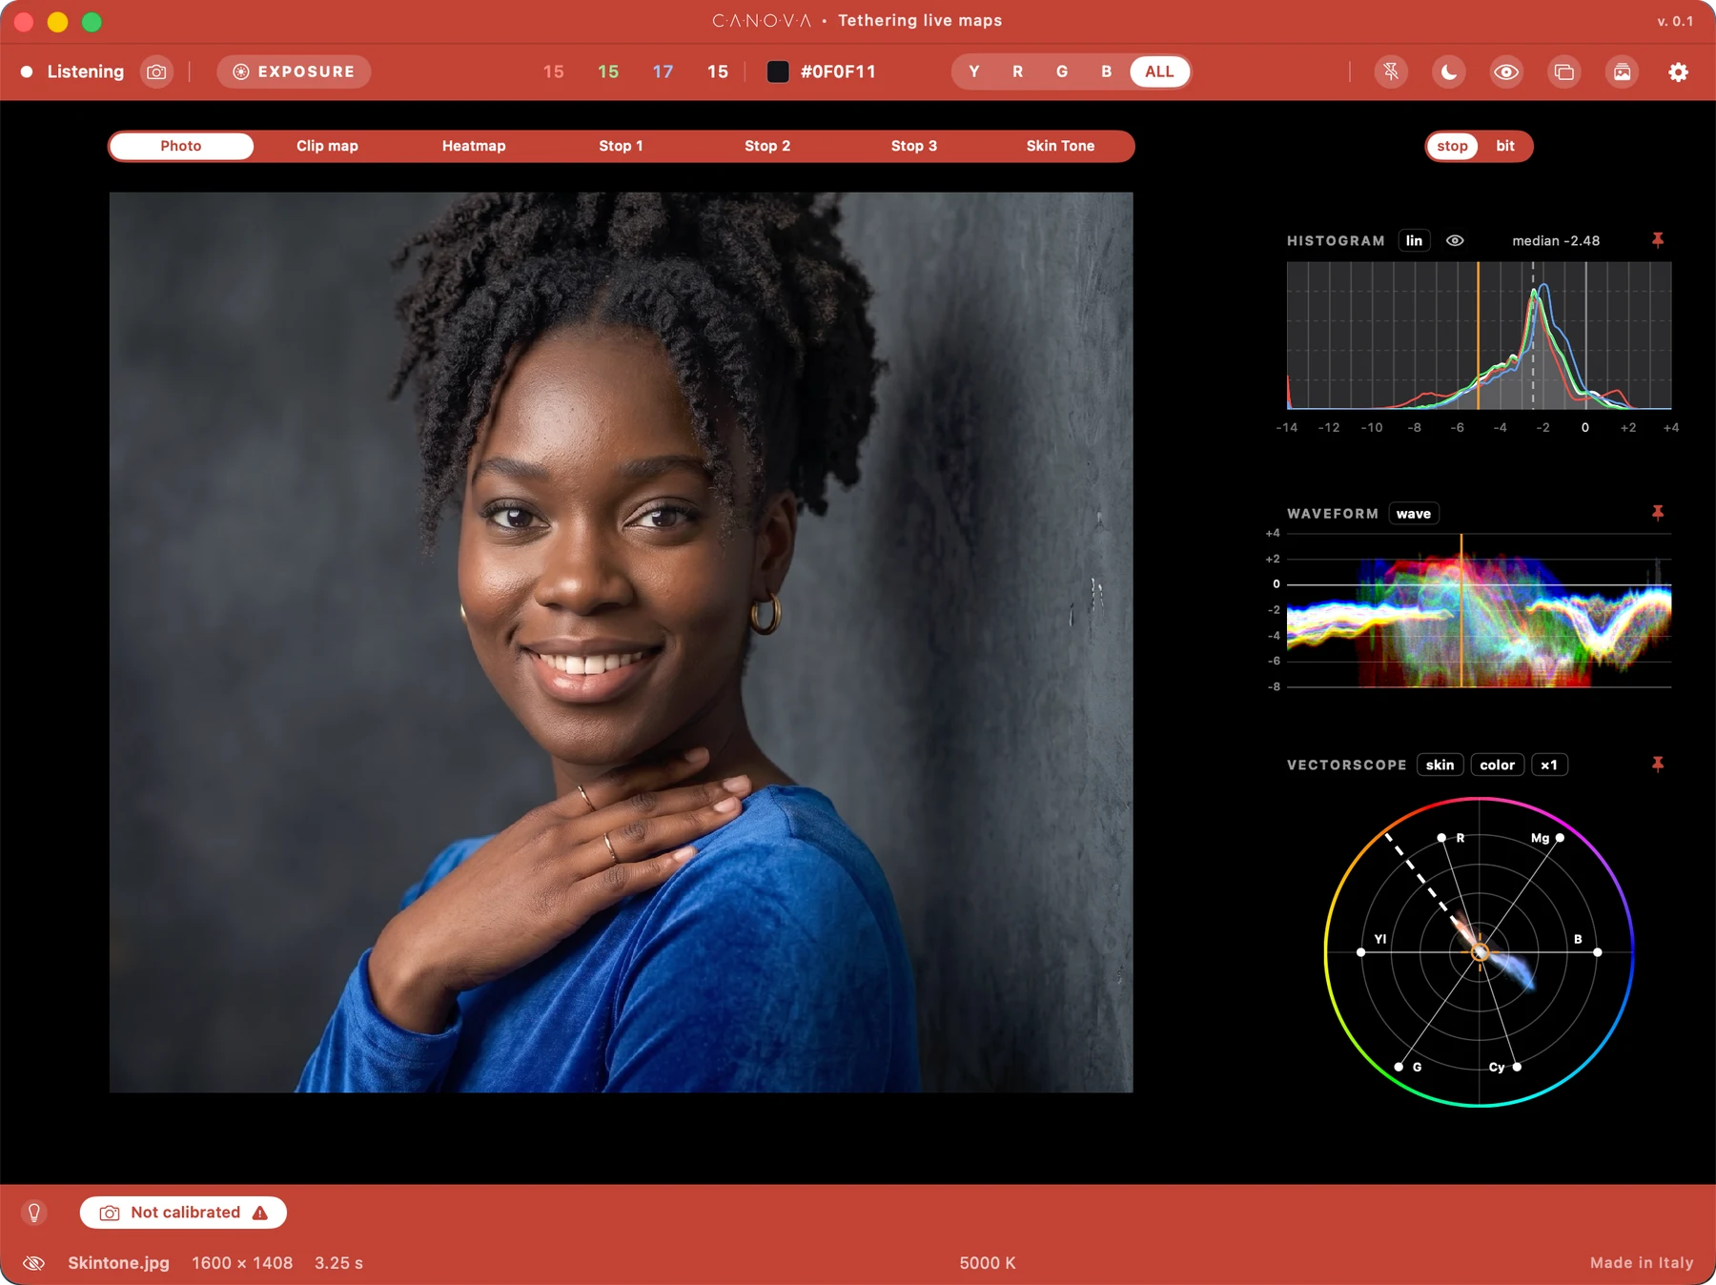The width and height of the screenshot is (1716, 1285).
Task: Click the crossed-eye icon near Skintone.jpg
Action: point(34,1263)
